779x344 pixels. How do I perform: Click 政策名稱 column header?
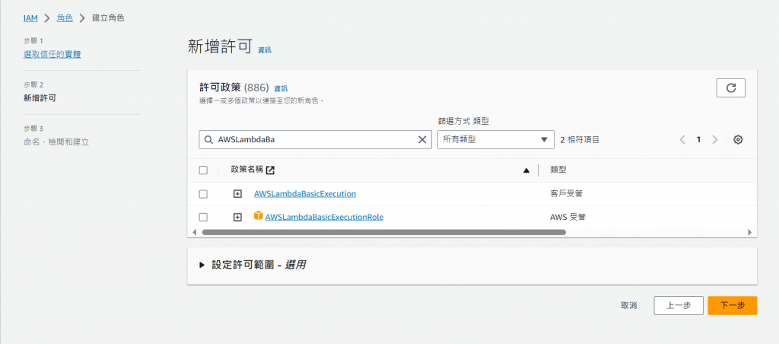[247, 170]
